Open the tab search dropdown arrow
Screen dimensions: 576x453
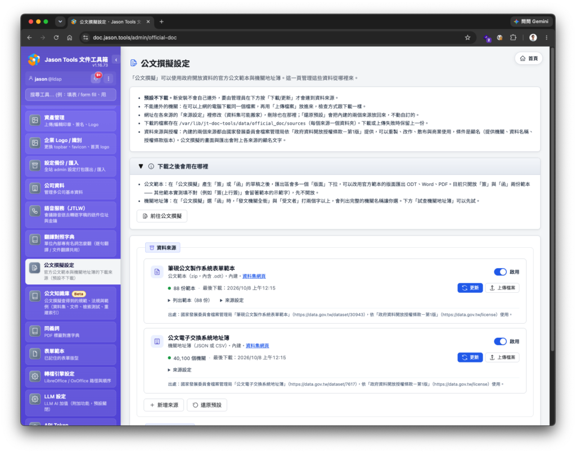60,22
